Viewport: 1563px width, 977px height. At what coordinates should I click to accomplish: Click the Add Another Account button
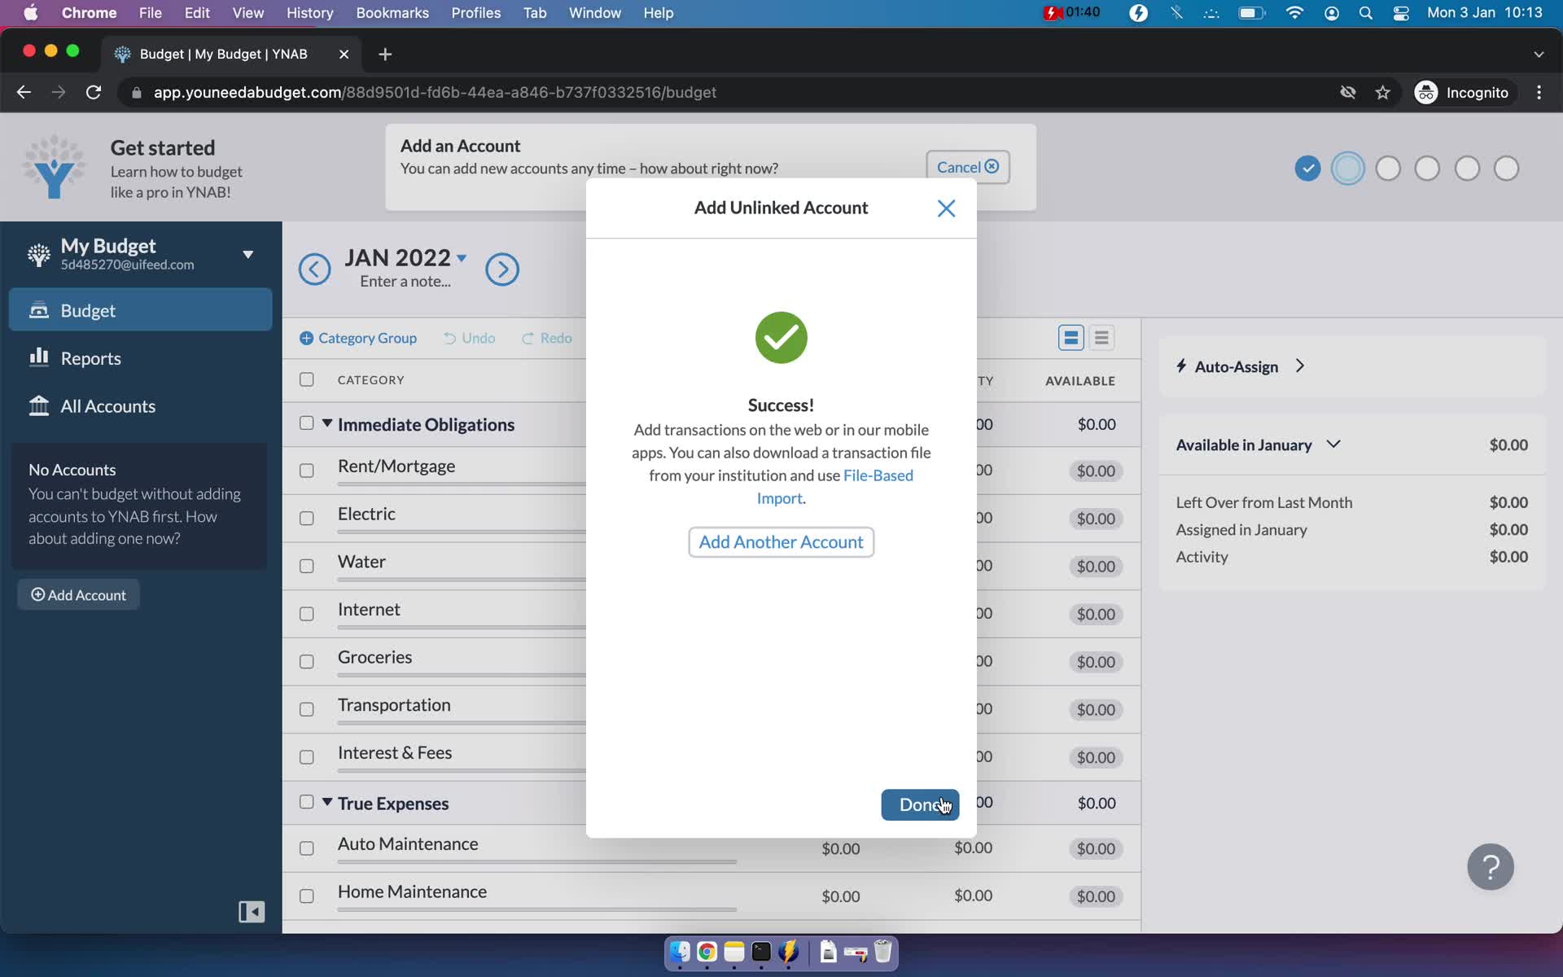[781, 541]
